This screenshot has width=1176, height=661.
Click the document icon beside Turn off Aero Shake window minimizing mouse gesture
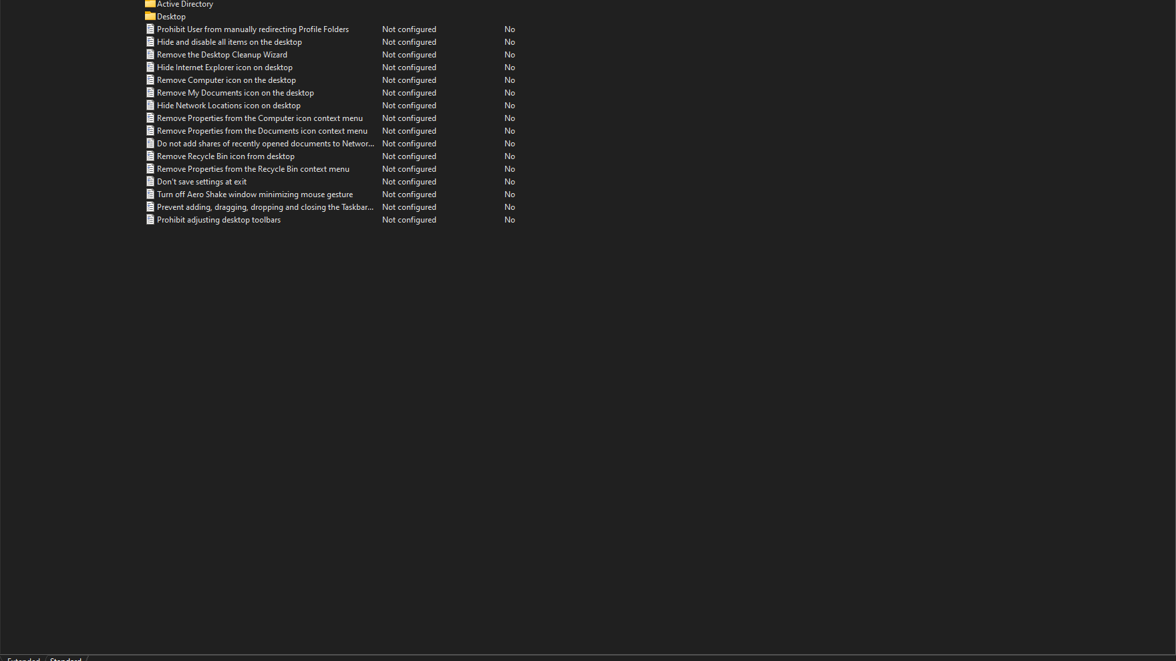tap(150, 194)
